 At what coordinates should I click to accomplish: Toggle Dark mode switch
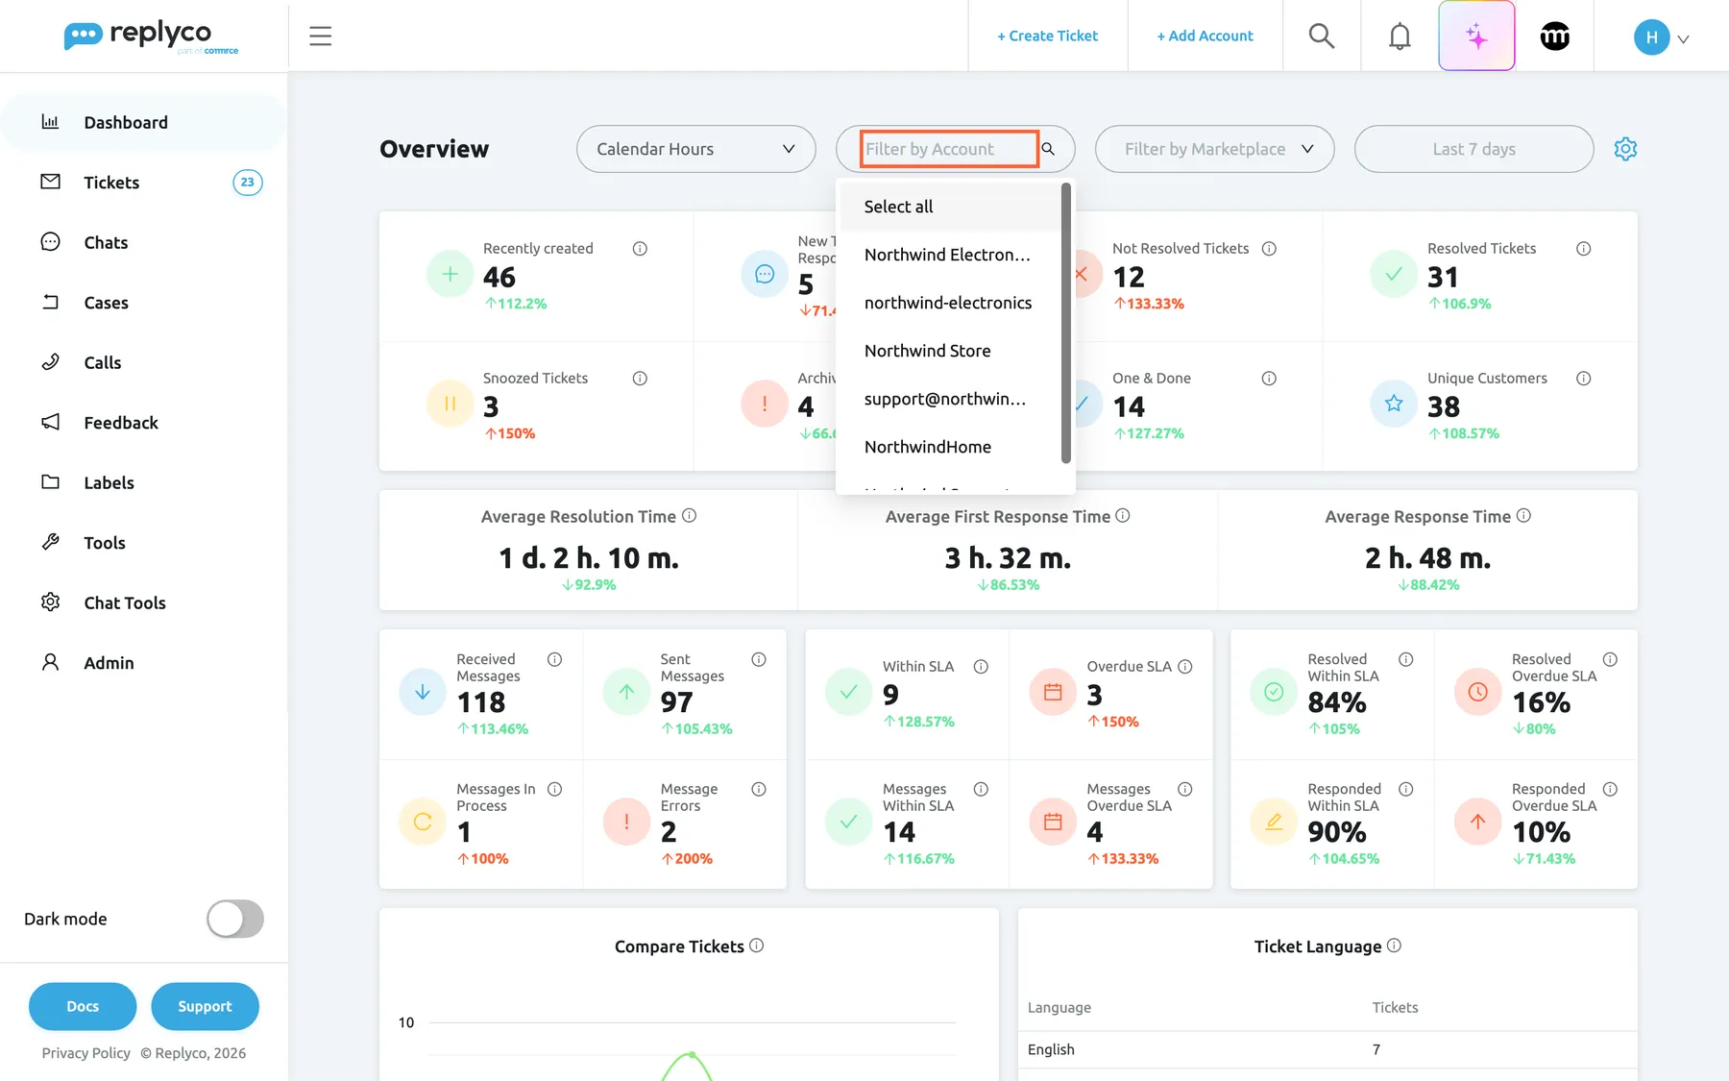point(235,919)
